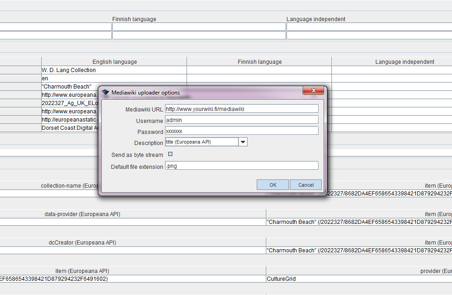Click the topmost Finnish language header
The height and width of the screenshot is (295, 452).
tap(133, 19)
